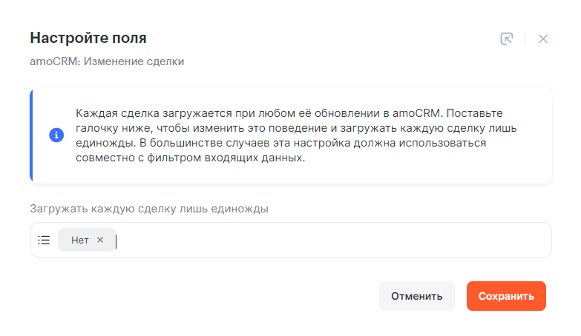This screenshot has width=581, height=336.
Task: Click the "Загружать каждую сделку лишь единожды" label
Action: tap(148, 209)
